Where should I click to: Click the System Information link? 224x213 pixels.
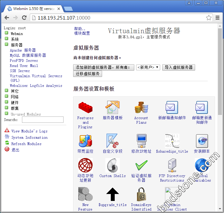(x=30, y=137)
